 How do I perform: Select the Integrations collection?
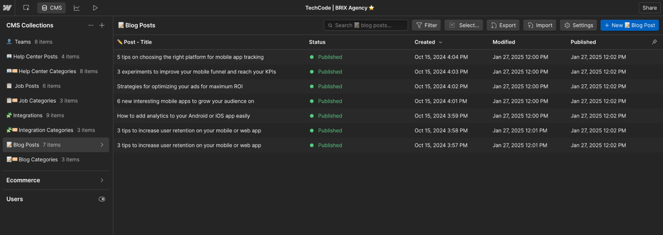[56, 115]
